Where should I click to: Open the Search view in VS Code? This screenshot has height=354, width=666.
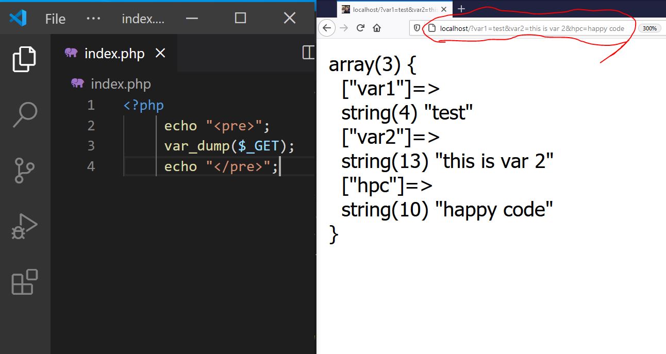click(24, 114)
